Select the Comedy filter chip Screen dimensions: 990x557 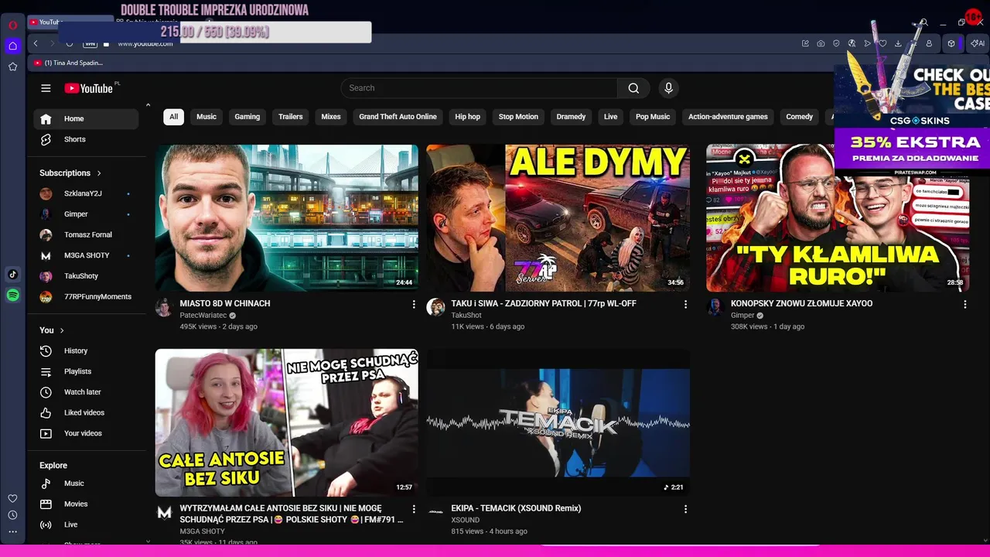tap(800, 117)
